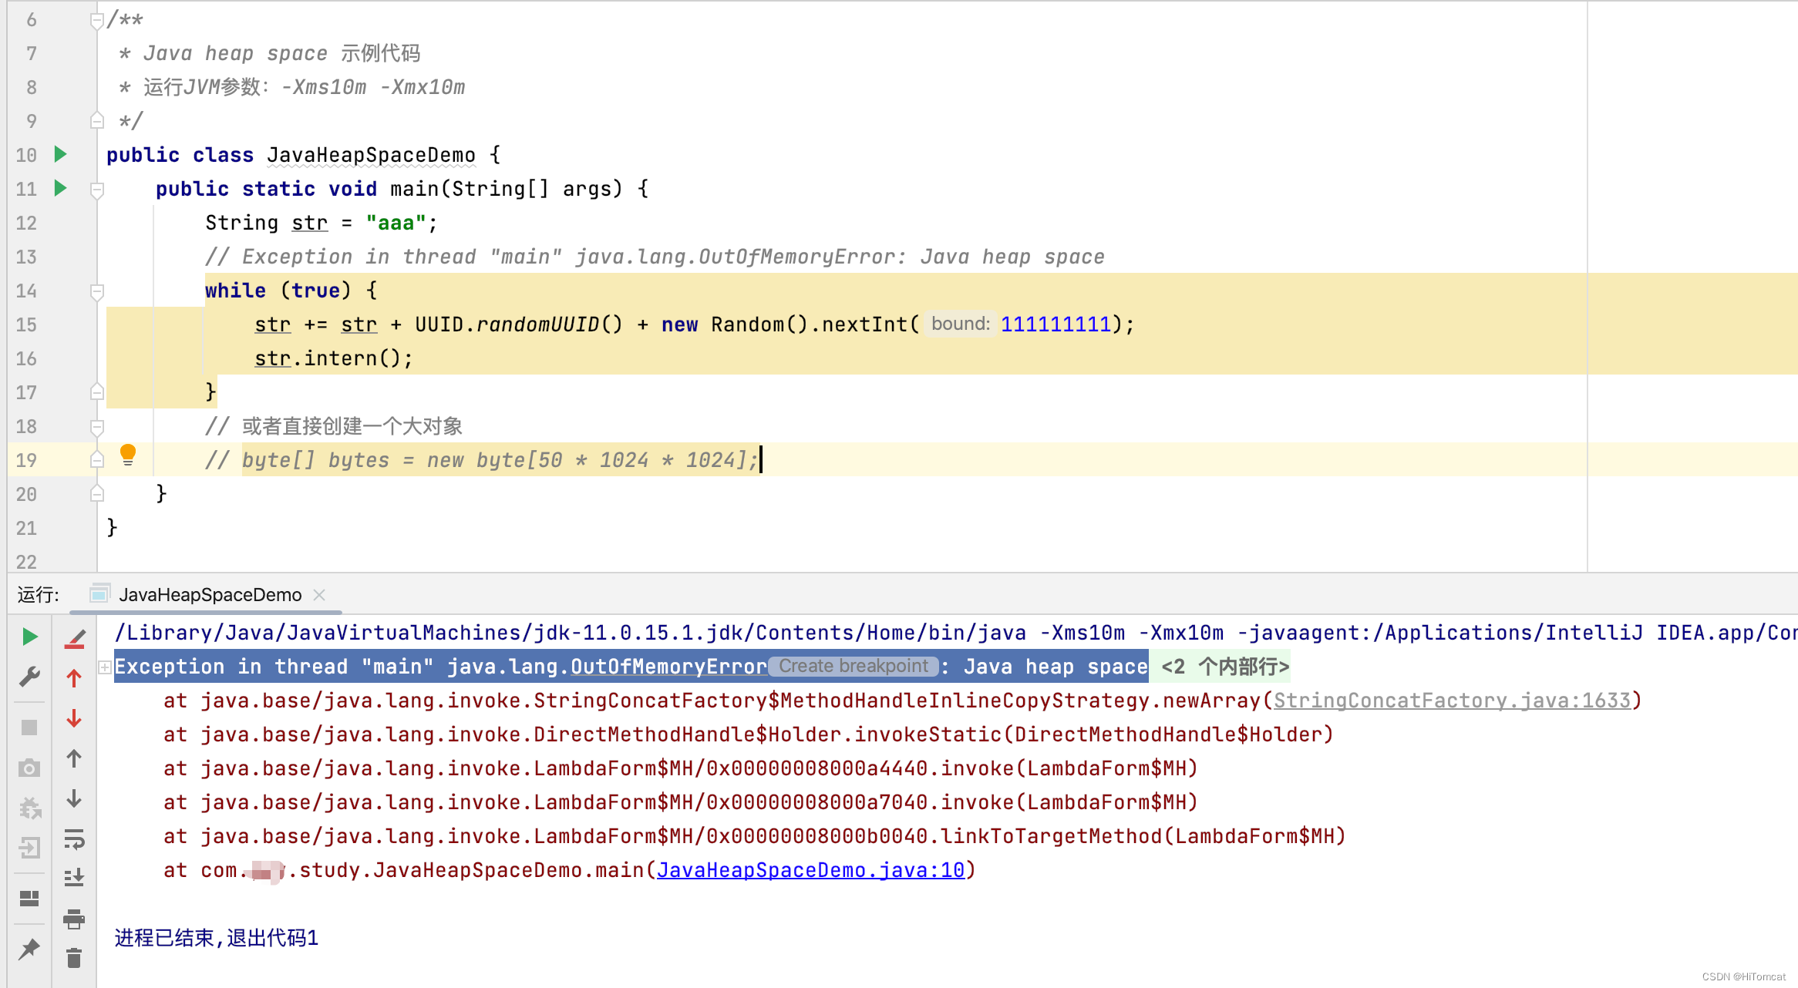Collapse the main method fold marker on line 11

click(97, 189)
